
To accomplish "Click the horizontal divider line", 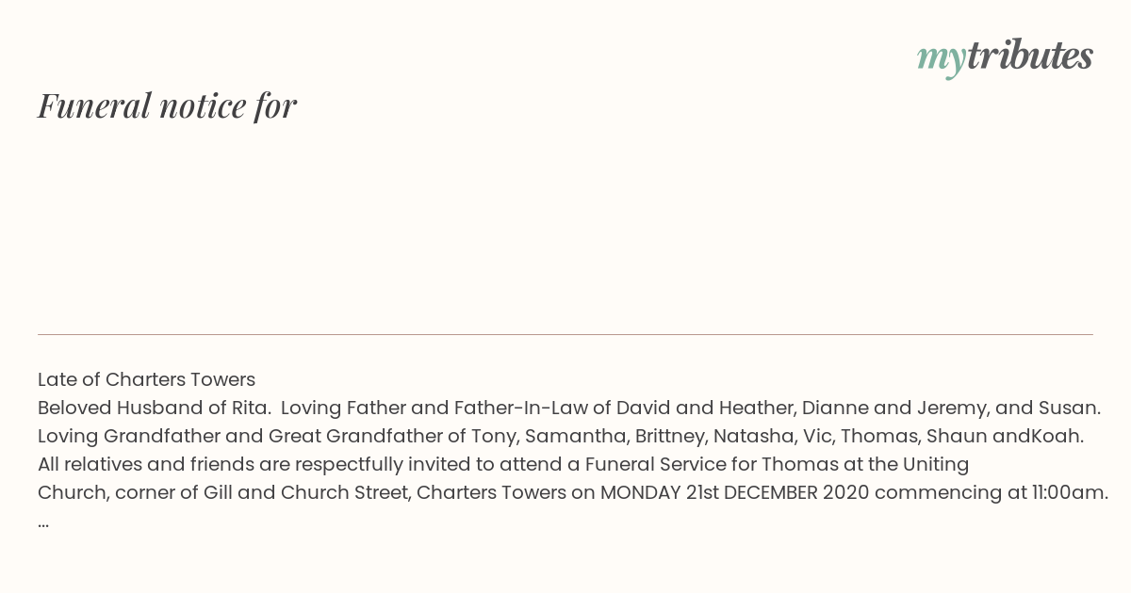I will coord(565,334).
